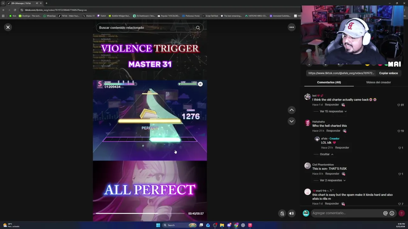Like bot's comment with 81 likes
The image size is (408, 229).
point(398,105)
